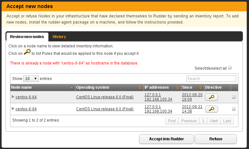Select the Review new nodes tab
249x149 pixels.
(x=27, y=37)
